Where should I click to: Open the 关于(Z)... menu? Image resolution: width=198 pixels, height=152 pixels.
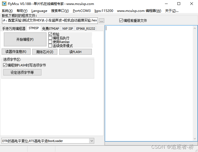point(172,11)
